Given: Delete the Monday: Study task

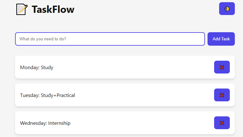Looking at the screenshot, I should [x=222, y=67].
